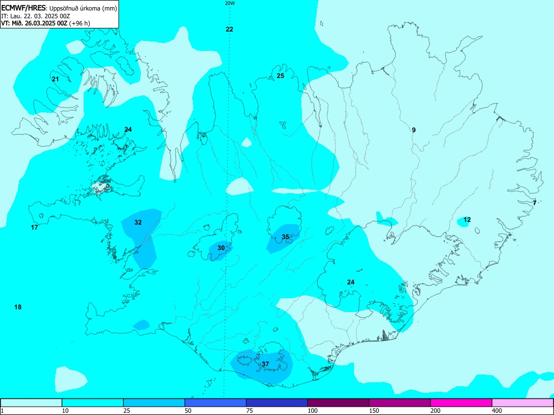This screenshot has width=554, height=415.
Task: Select the 75–100 mm legend color swatch
Action: pos(277,403)
